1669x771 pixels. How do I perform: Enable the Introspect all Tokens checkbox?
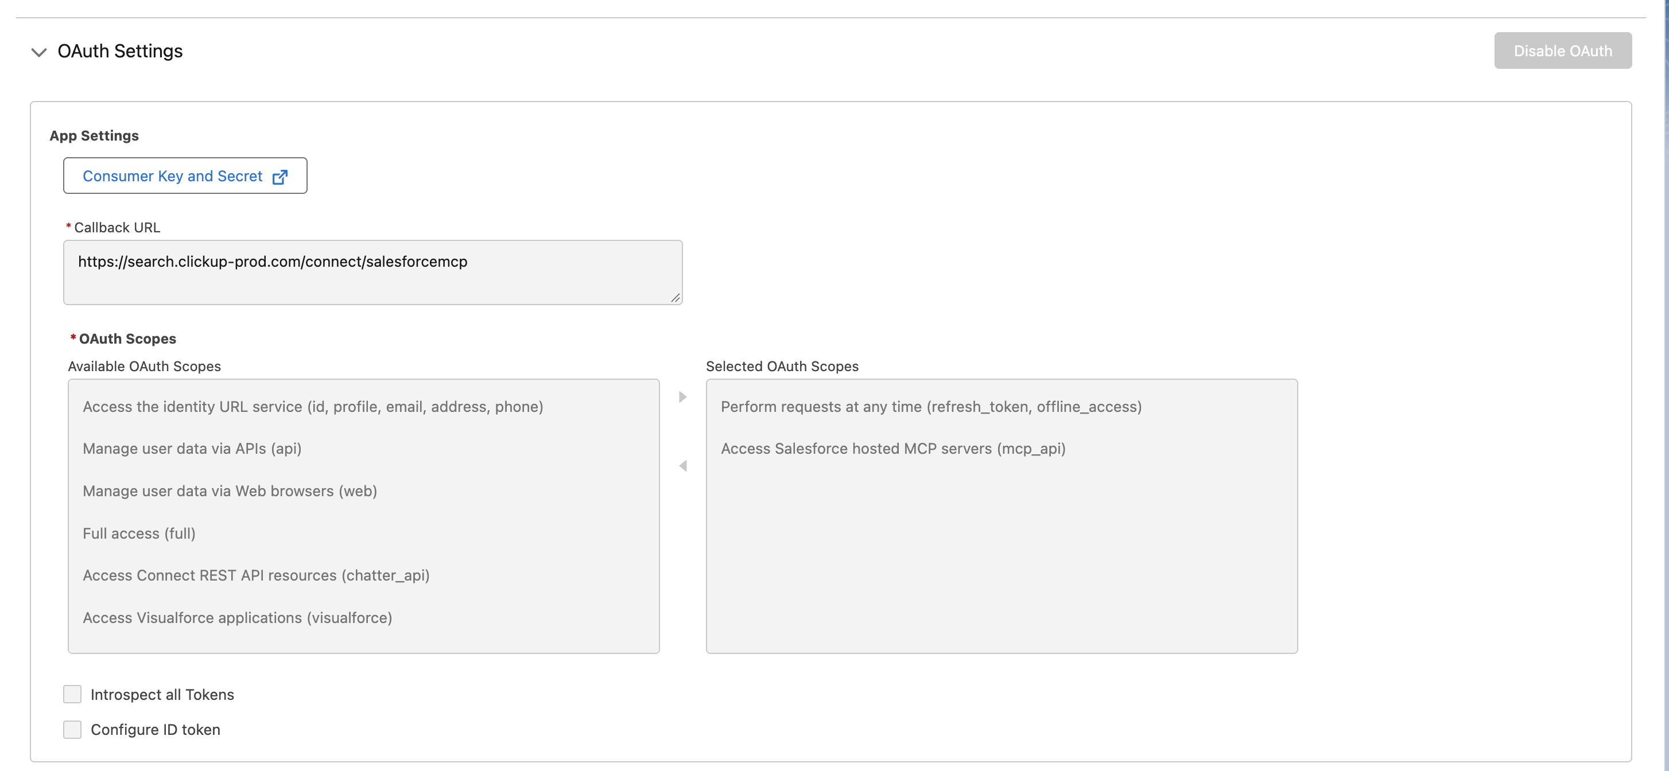click(x=72, y=694)
